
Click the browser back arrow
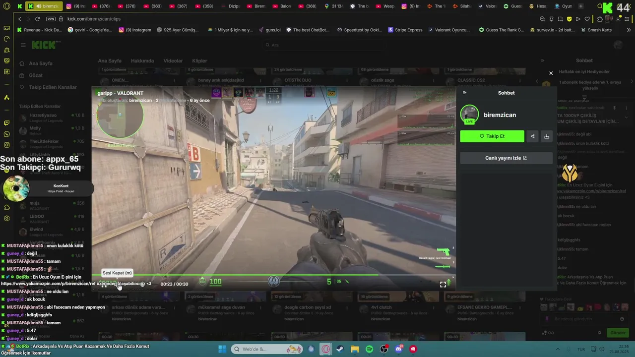click(20, 19)
